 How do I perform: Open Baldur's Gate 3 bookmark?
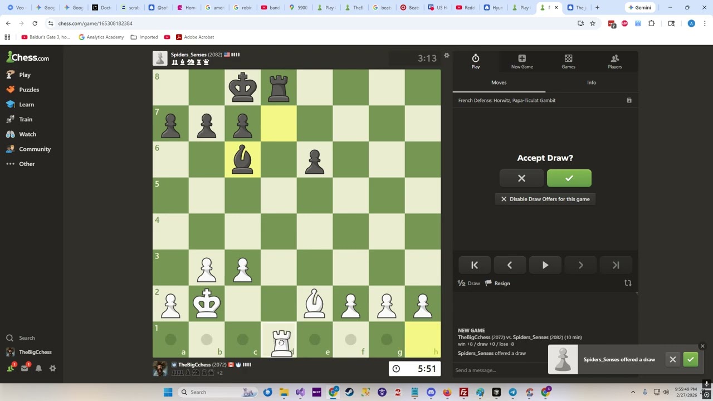pyautogui.click(x=46, y=37)
